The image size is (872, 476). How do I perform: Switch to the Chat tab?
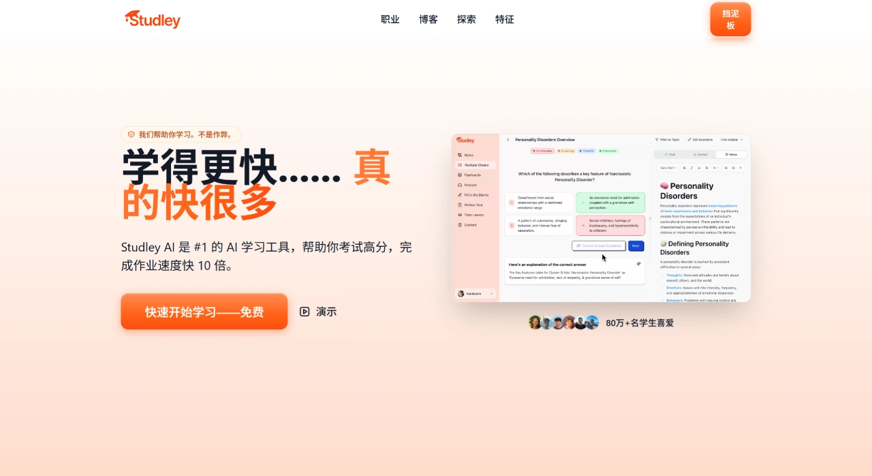point(670,155)
